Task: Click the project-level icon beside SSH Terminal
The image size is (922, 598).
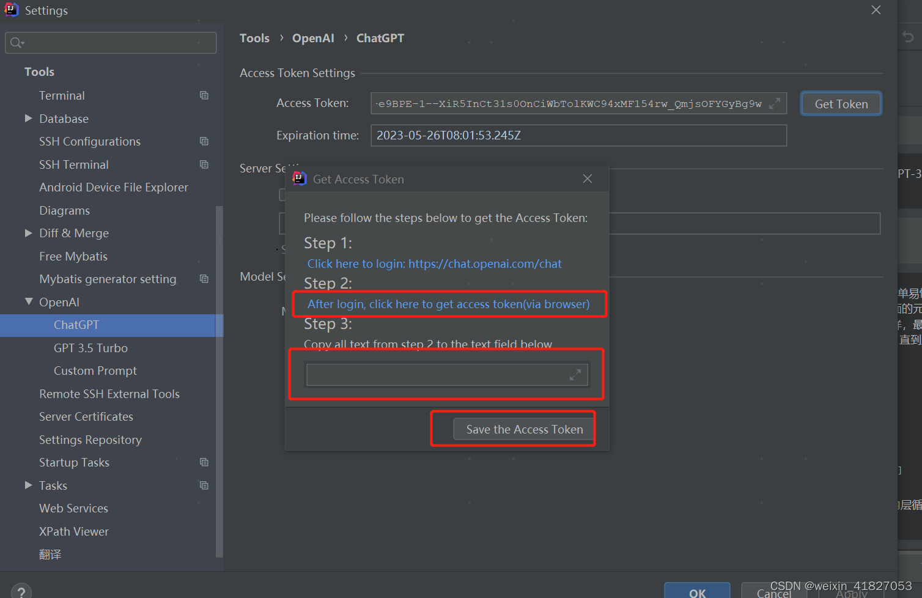Action: click(204, 164)
